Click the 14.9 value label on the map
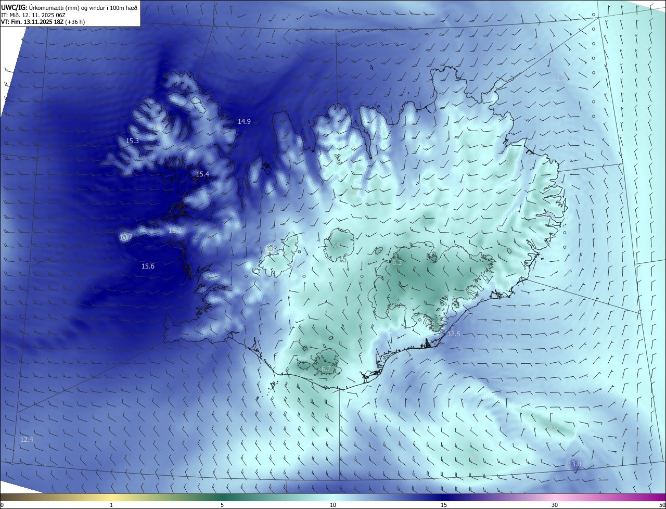This screenshot has width=666, height=509. [x=244, y=121]
